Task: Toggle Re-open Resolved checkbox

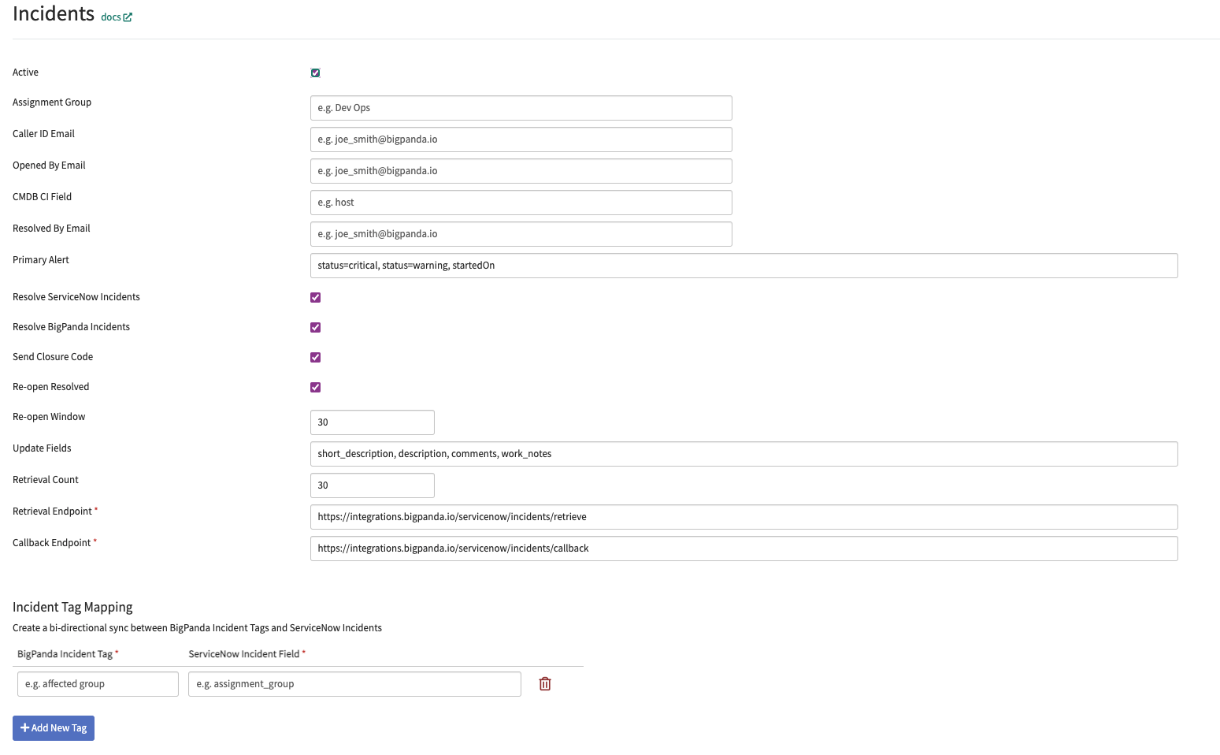Action: [x=316, y=387]
